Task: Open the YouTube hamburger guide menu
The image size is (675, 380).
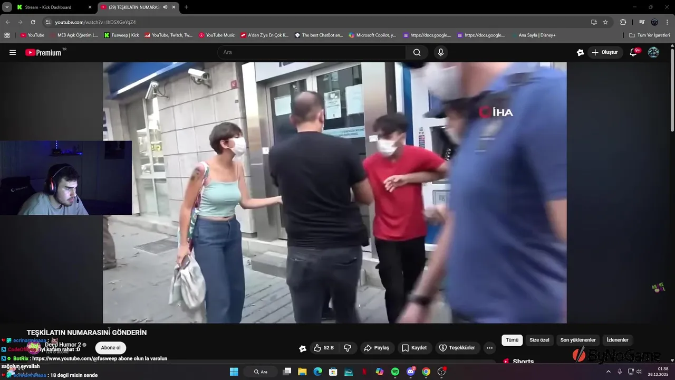Action: coord(13,52)
